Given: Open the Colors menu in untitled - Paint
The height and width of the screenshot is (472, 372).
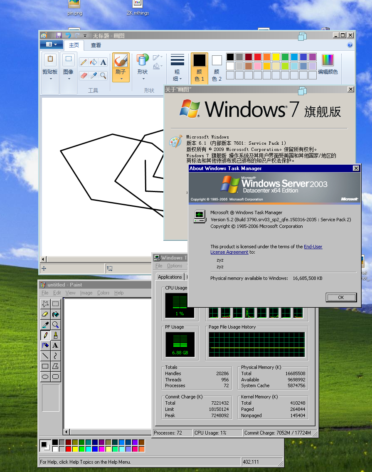Looking at the screenshot, I should [x=103, y=293].
